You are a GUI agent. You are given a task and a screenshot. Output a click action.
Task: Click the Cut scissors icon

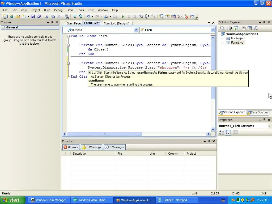coord(46,16)
